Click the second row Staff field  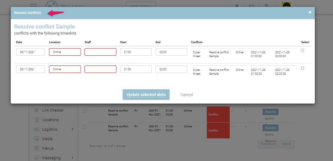[x=100, y=69]
